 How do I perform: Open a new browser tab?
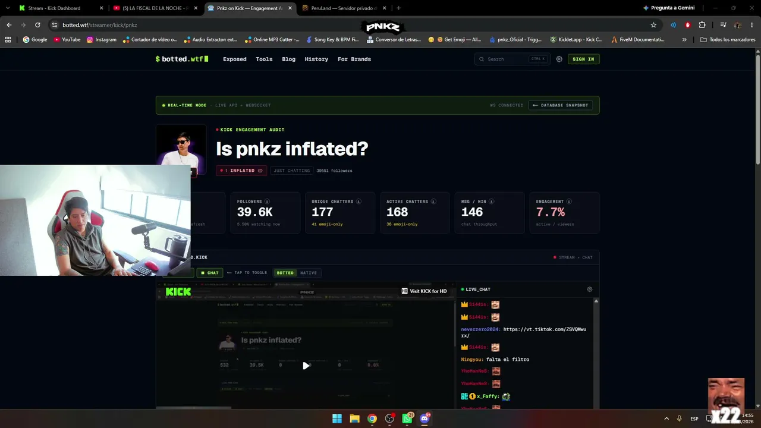pos(398,8)
